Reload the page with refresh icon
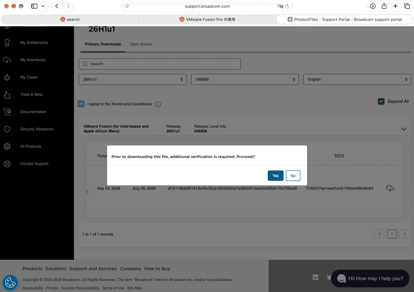This screenshot has width=414, height=292. click(287, 6)
